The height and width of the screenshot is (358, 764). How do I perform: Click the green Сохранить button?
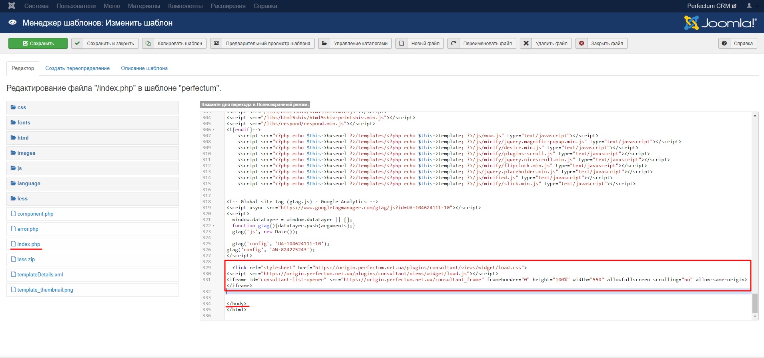(x=38, y=43)
